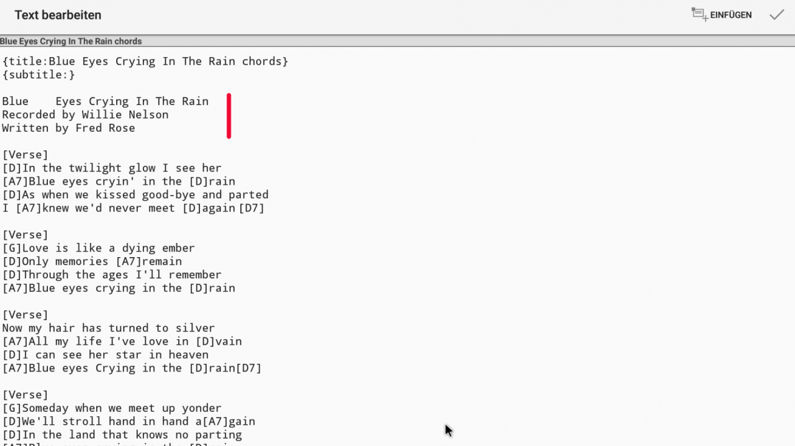This screenshot has height=446, width=795.
Task: Place cursor in the {subtitle:} line
Action: [x=39, y=75]
